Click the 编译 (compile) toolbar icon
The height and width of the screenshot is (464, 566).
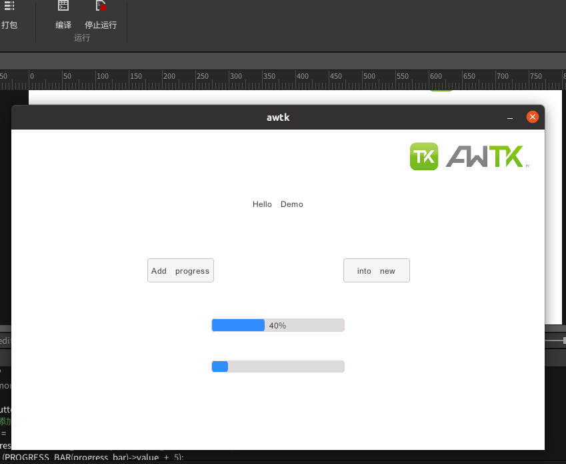tap(63, 5)
